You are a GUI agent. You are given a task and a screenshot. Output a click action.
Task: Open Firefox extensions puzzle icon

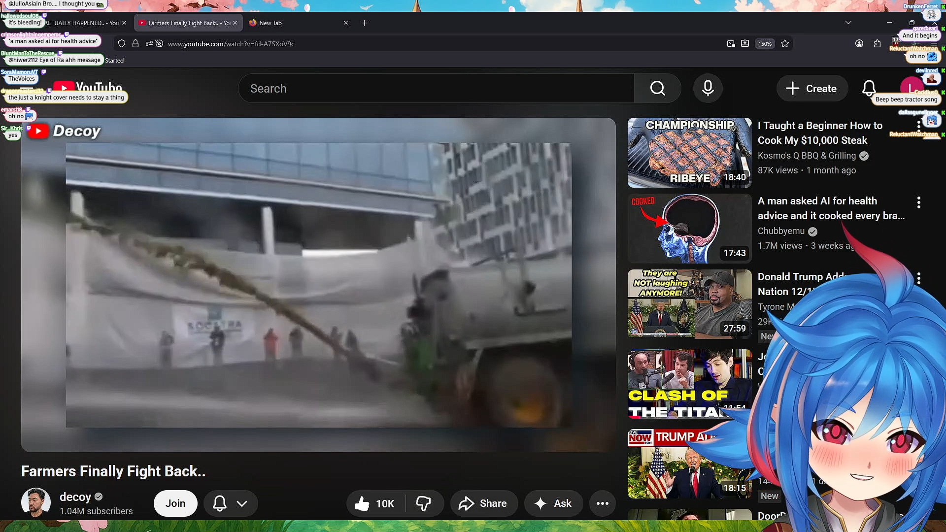[877, 44]
